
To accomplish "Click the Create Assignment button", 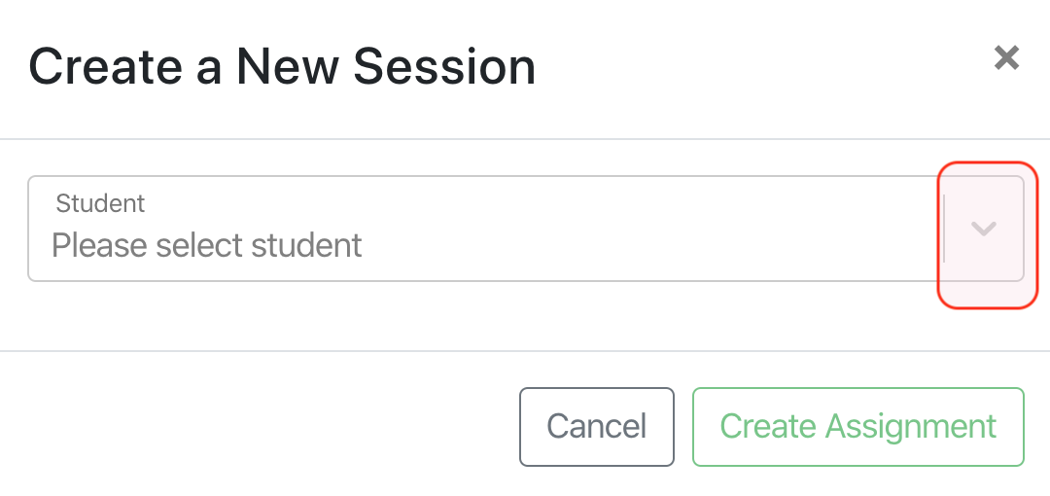I will coord(857,427).
